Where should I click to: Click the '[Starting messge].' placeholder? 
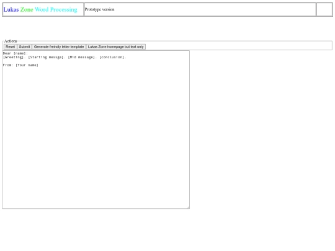pyautogui.click(x=47, y=57)
